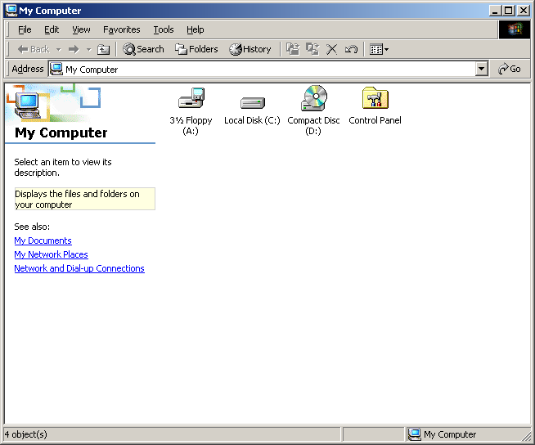The height and width of the screenshot is (445, 535).
Task: Click the address bar My Computer icon
Action: [x=56, y=69]
